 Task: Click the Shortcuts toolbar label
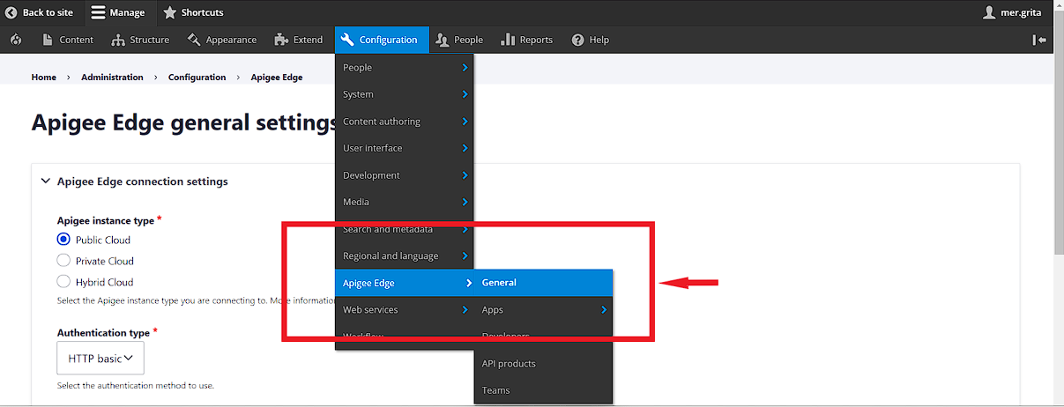coord(202,12)
